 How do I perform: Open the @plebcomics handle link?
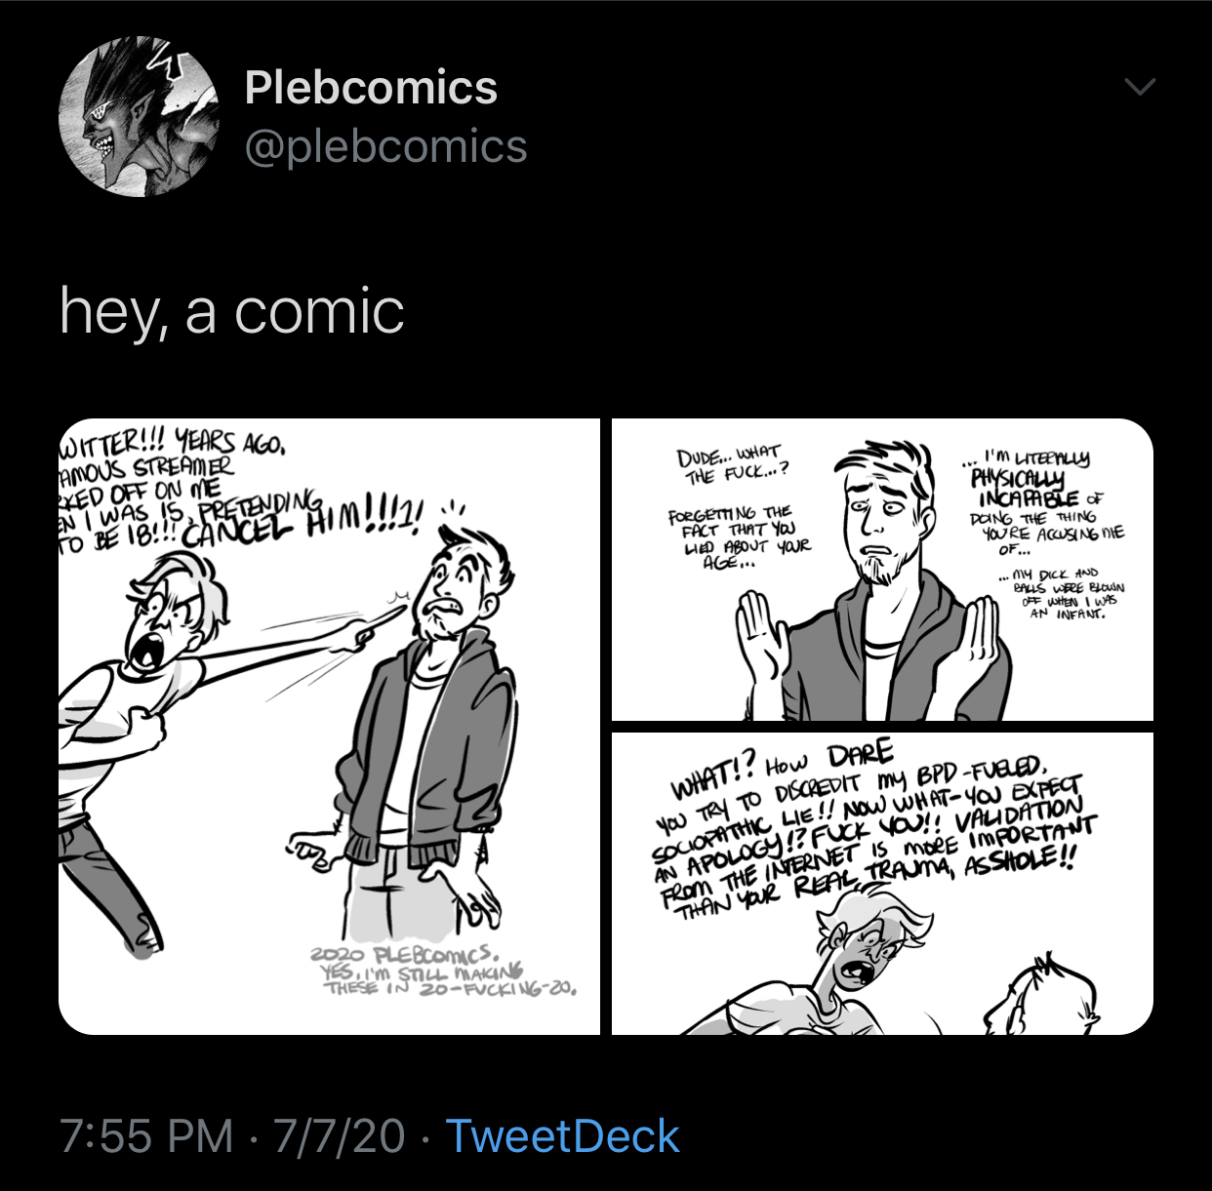(x=385, y=147)
